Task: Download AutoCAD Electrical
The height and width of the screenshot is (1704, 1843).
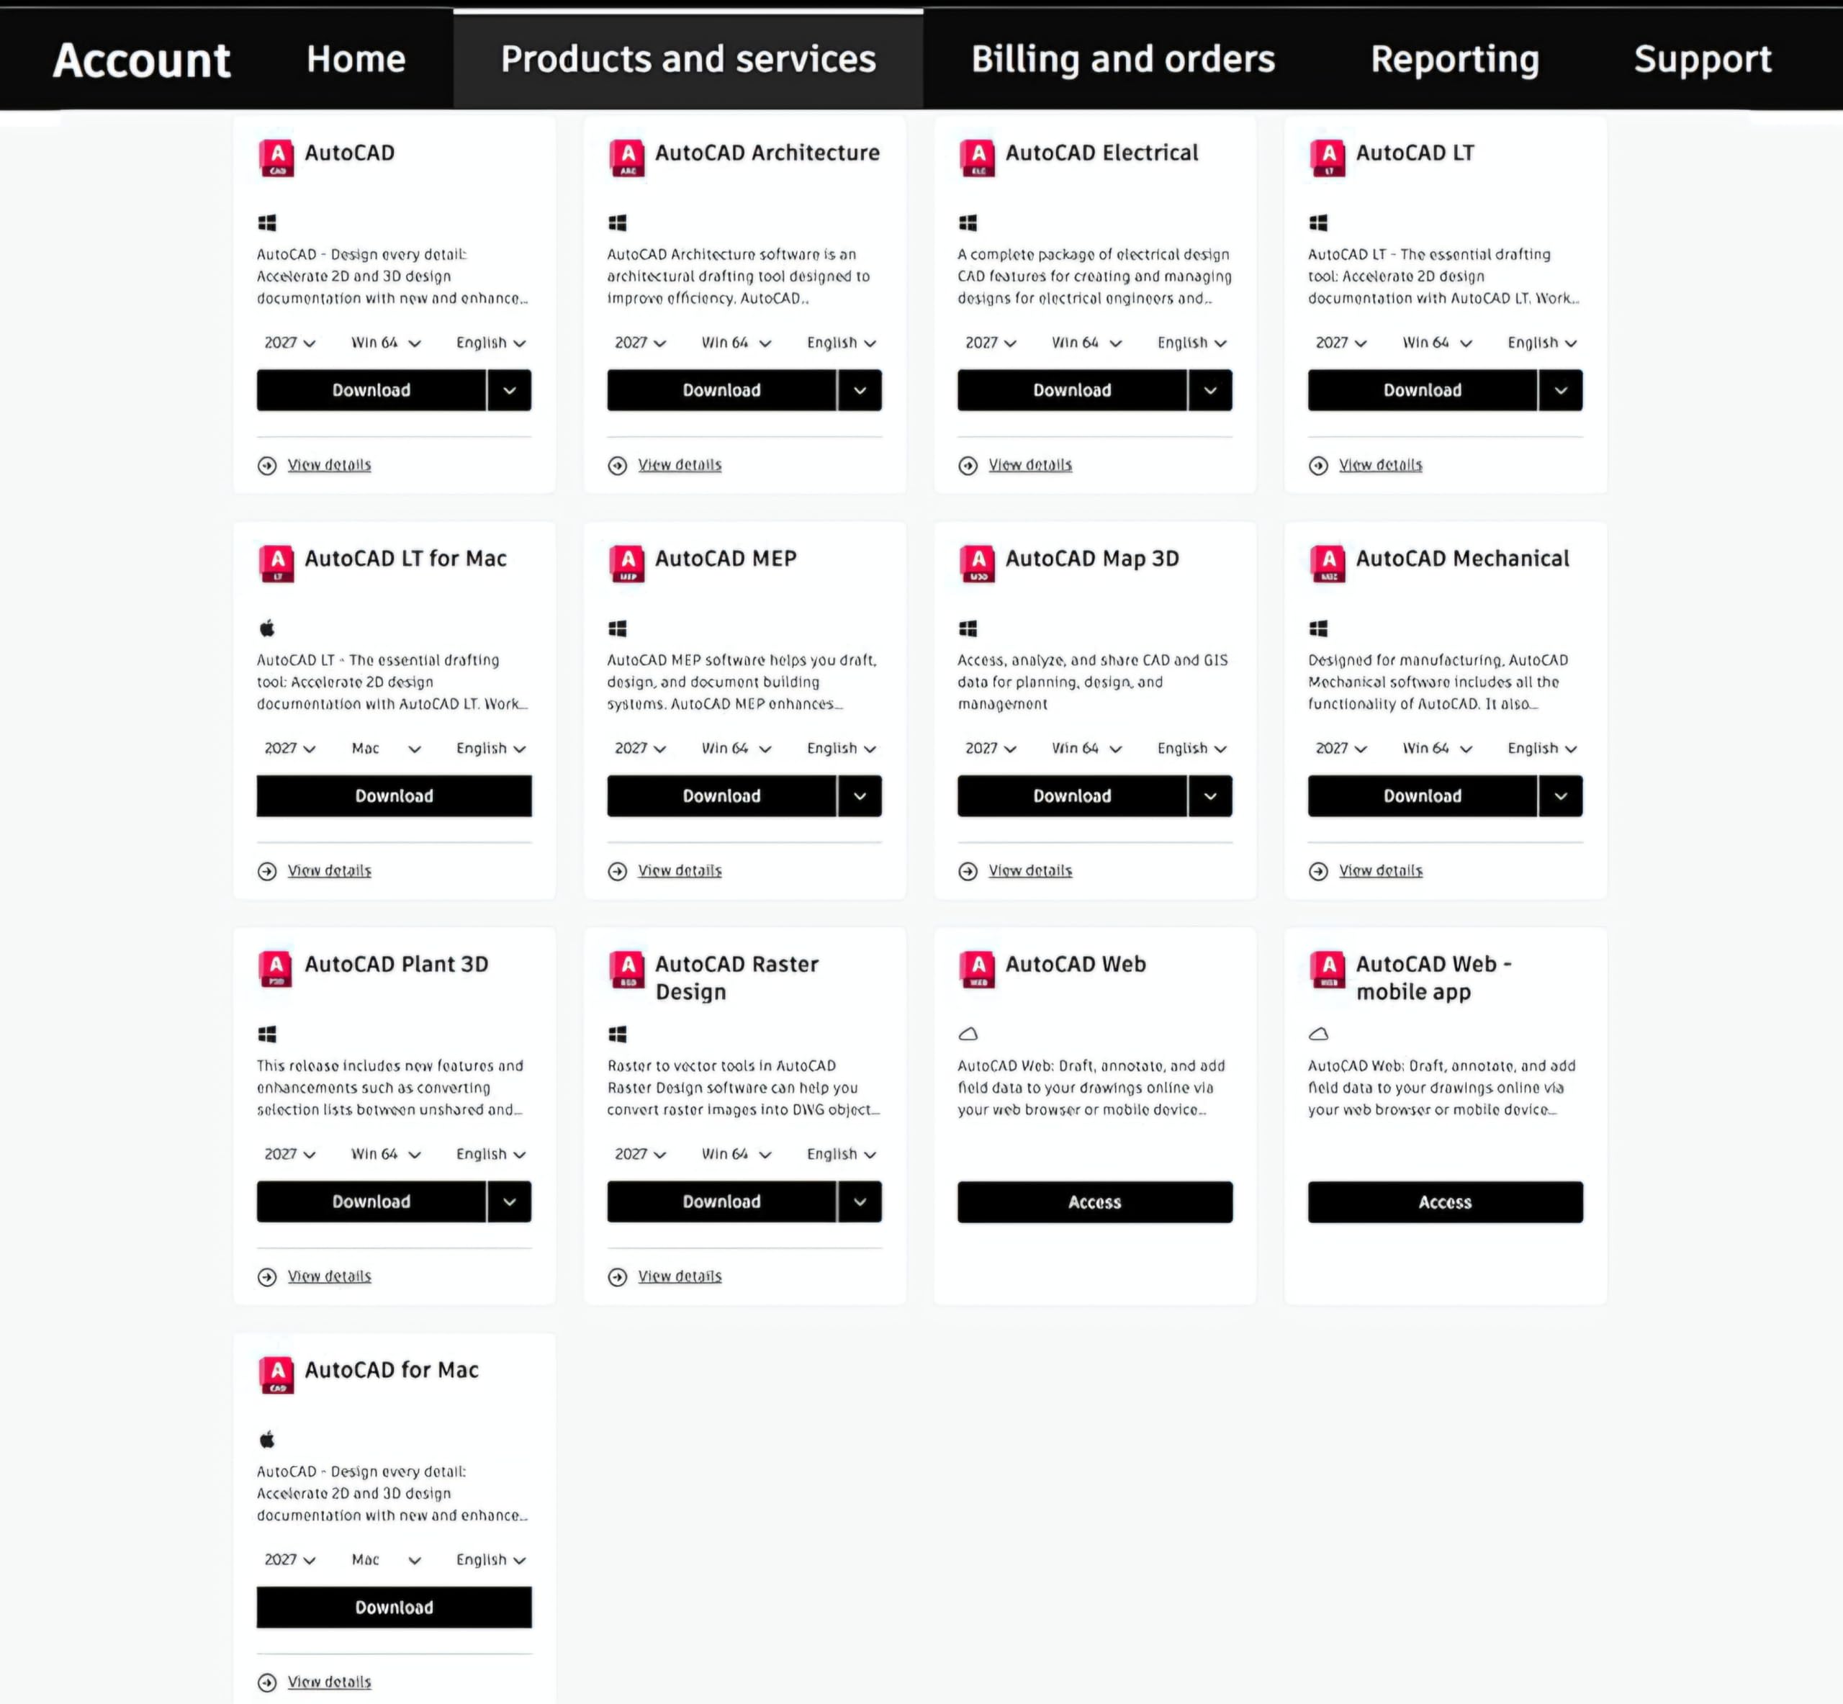Action: point(1072,390)
